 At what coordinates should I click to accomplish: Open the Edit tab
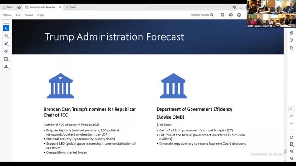point(18,15)
